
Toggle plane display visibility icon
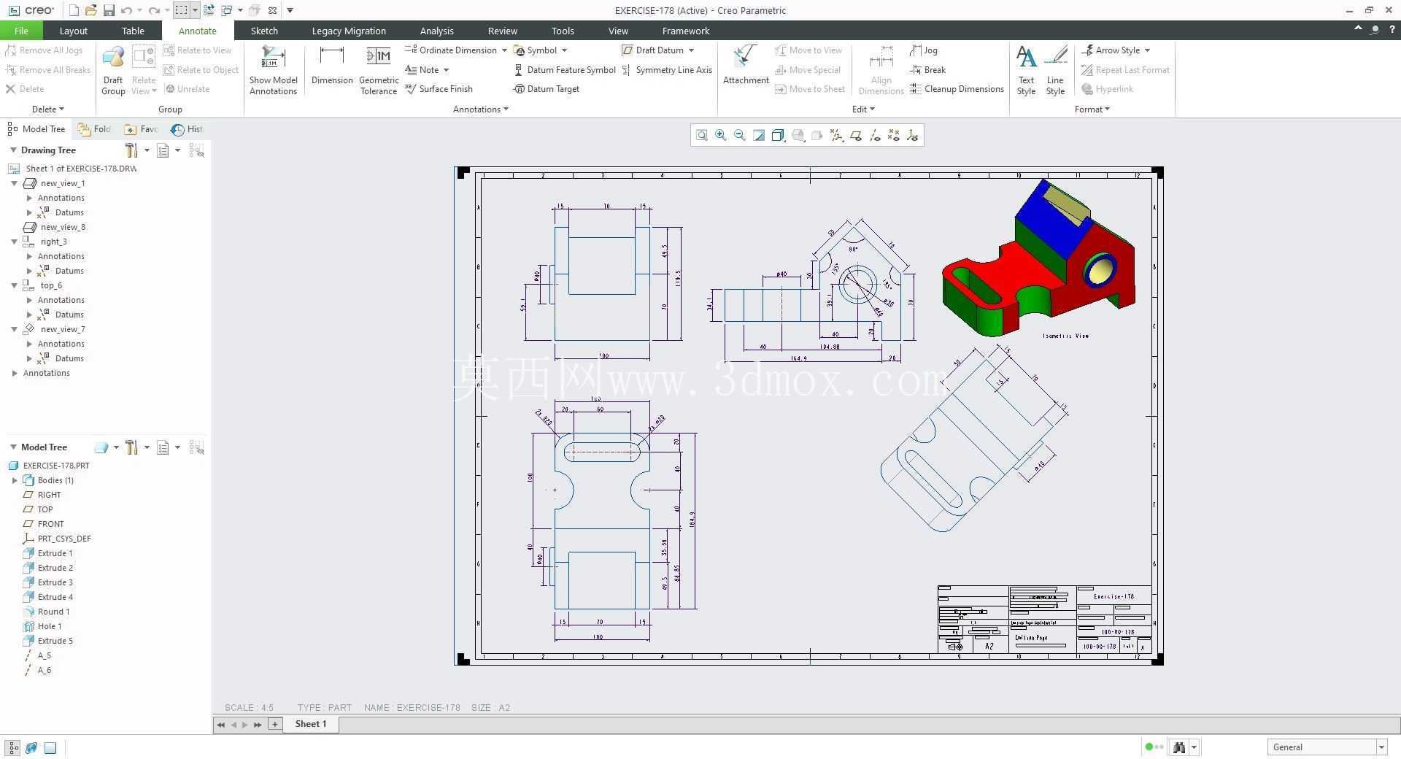tap(856, 135)
